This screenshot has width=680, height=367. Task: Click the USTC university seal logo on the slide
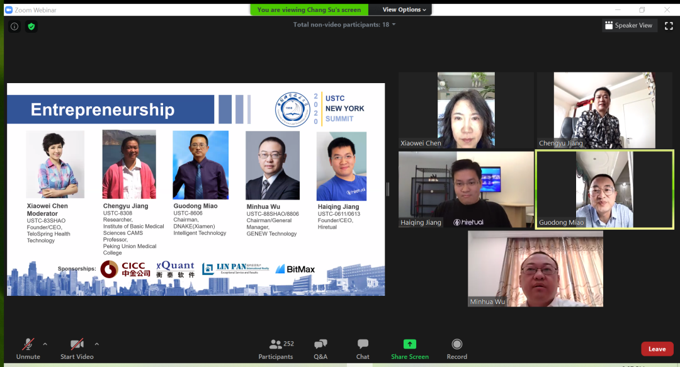tap(292, 110)
